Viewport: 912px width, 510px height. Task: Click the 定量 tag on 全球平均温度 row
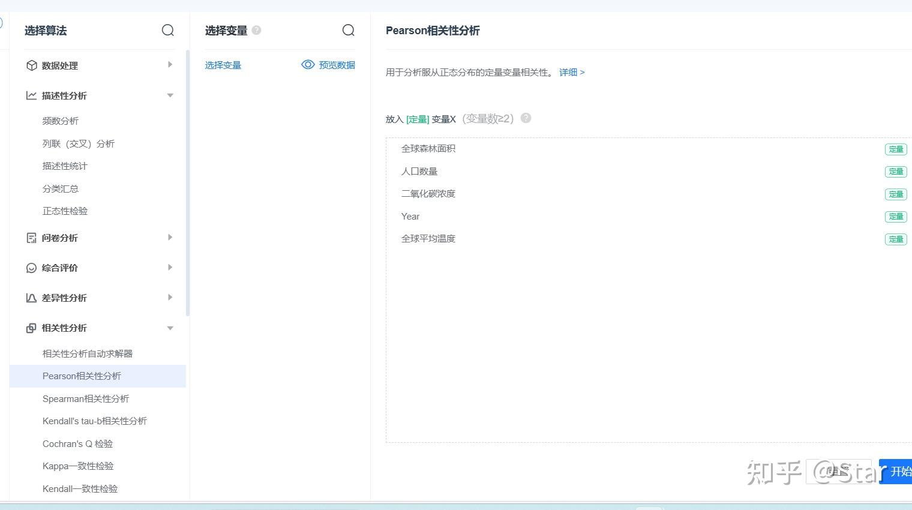896,239
